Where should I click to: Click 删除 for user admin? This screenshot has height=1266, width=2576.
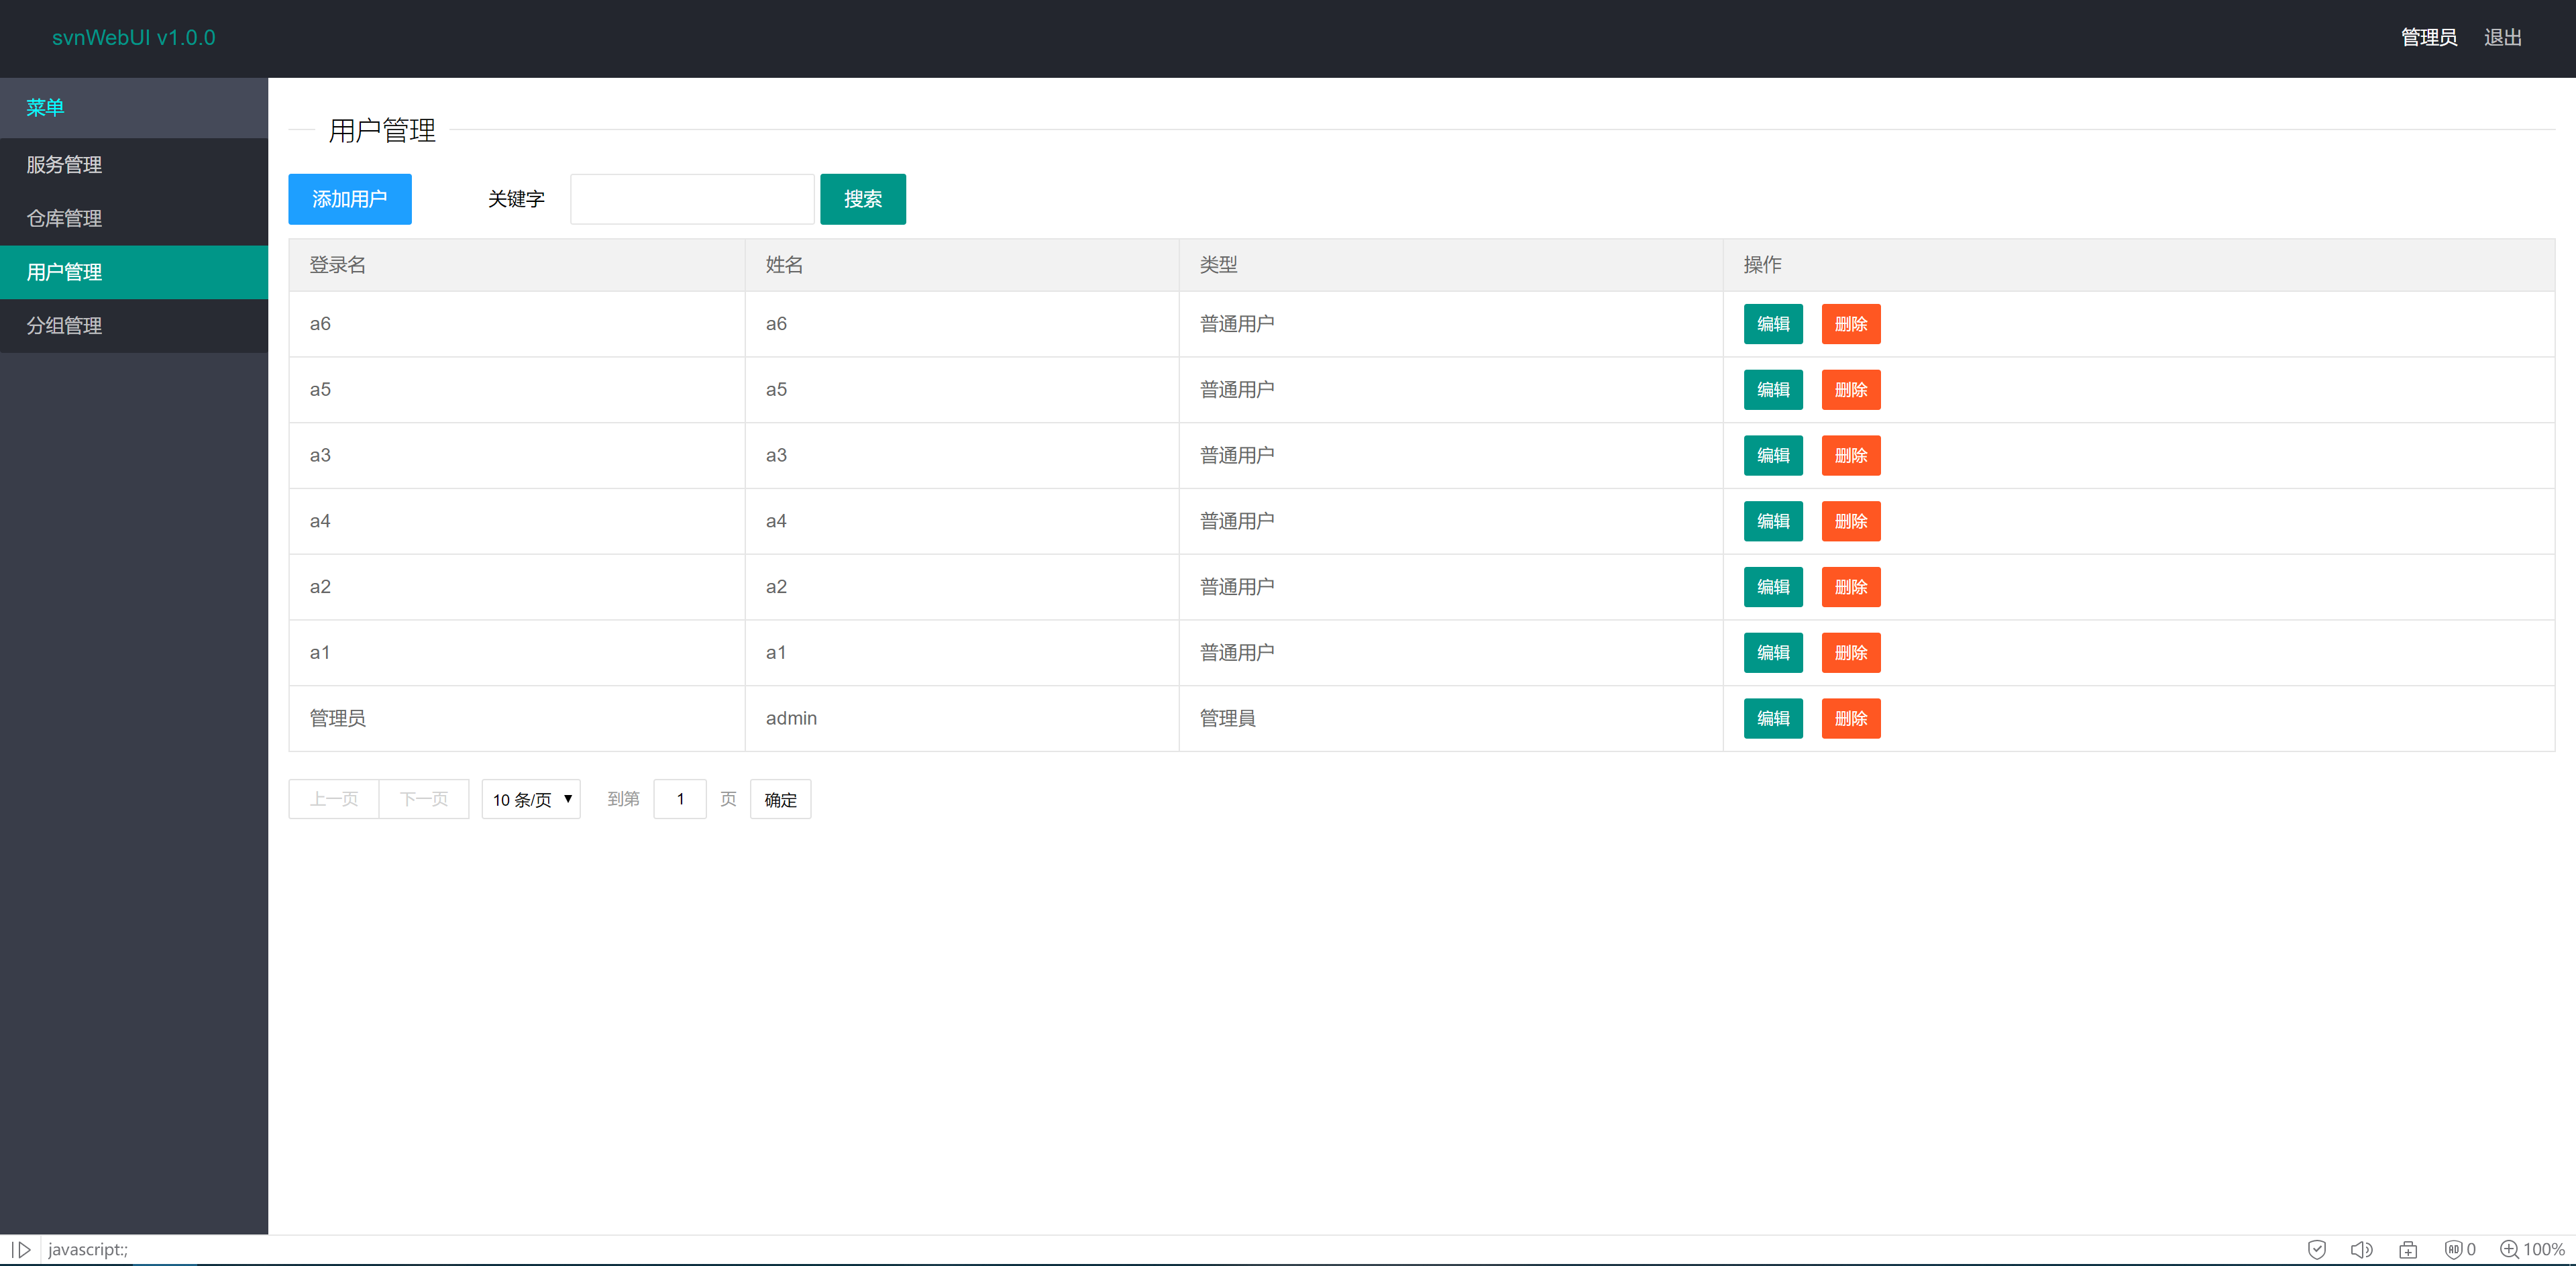click(1850, 718)
